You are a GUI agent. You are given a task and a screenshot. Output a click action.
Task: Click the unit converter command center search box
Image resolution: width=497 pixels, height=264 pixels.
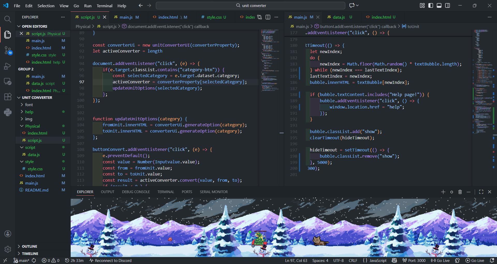(x=250, y=5)
